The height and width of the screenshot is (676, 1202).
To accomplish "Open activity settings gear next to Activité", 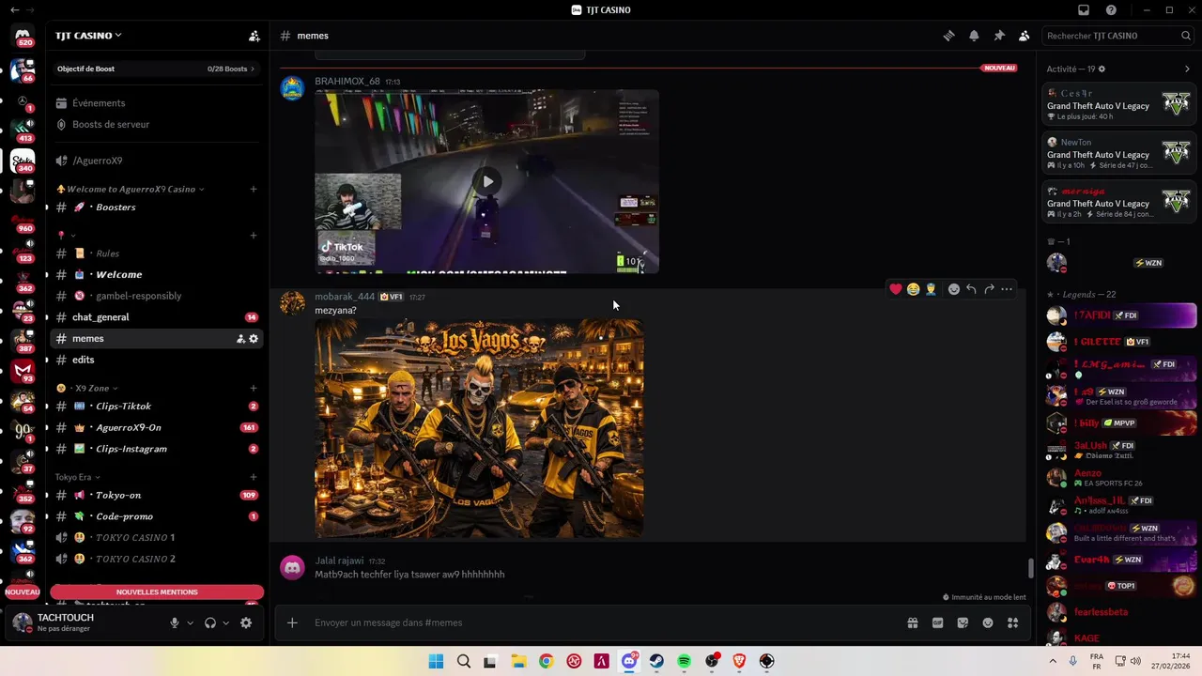I will click(x=1102, y=69).
